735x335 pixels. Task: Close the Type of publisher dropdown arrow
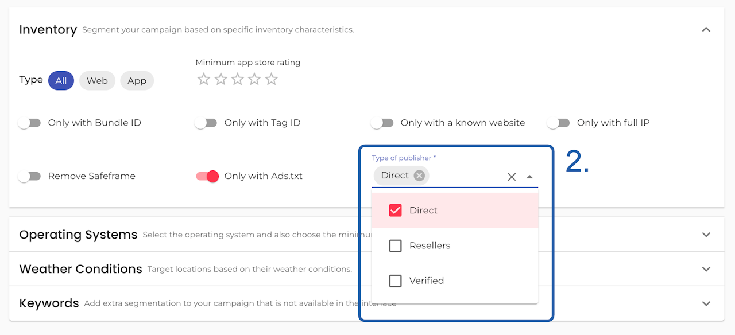pyautogui.click(x=529, y=177)
